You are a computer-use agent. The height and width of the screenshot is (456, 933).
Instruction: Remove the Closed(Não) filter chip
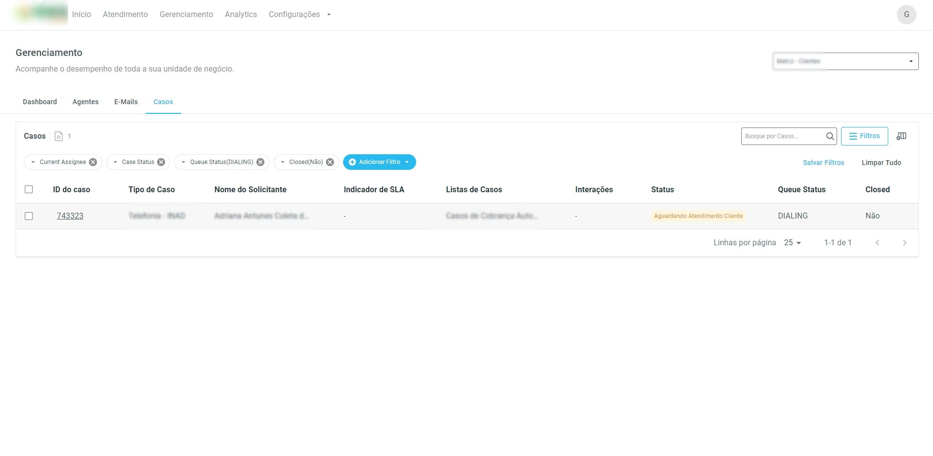tap(330, 162)
